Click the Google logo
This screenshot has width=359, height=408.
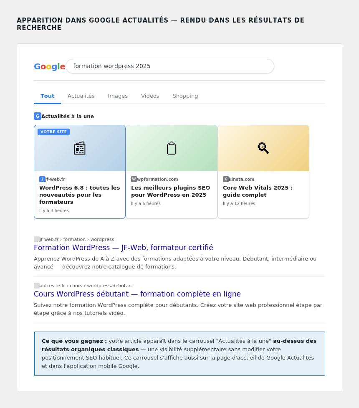pos(49,66)
